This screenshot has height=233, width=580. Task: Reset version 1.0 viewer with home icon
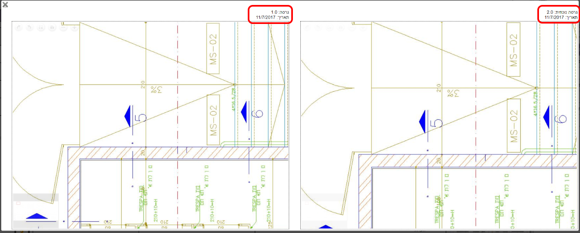coord(52,28)
